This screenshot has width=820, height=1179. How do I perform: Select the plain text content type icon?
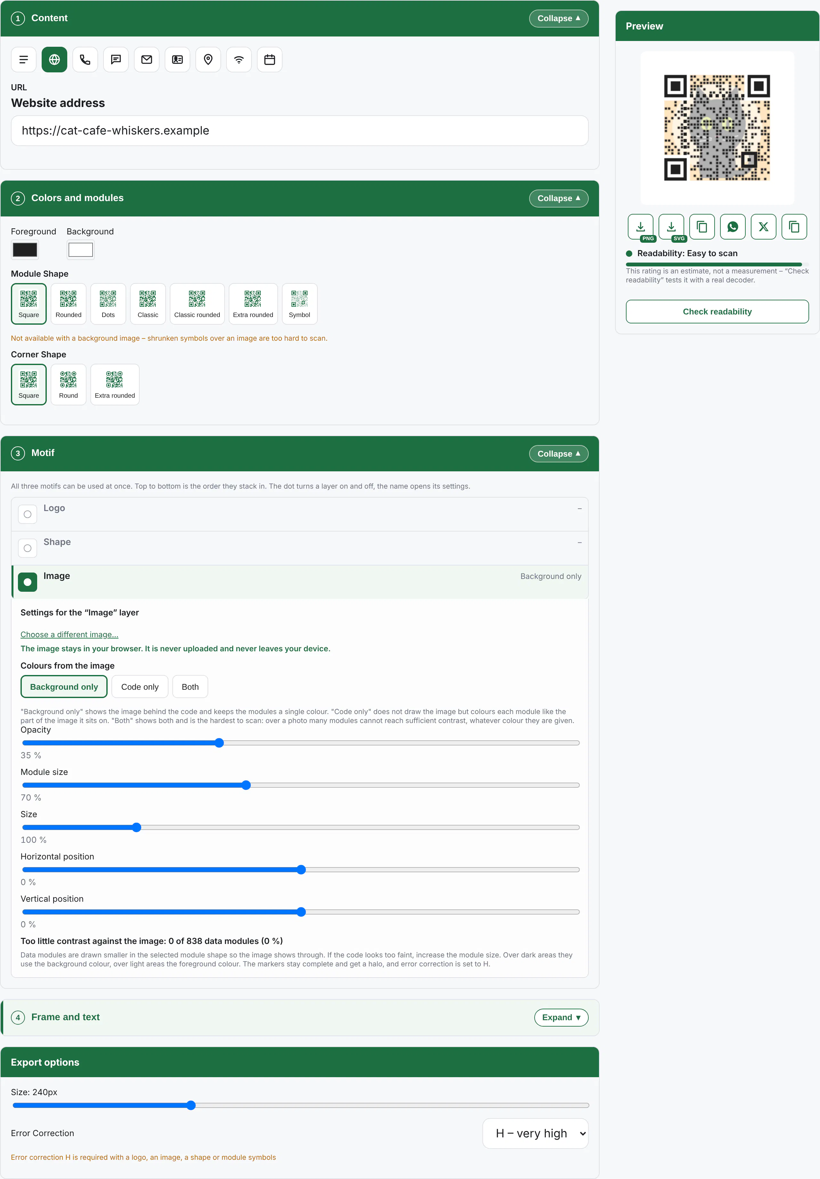(x=24, y=60)
